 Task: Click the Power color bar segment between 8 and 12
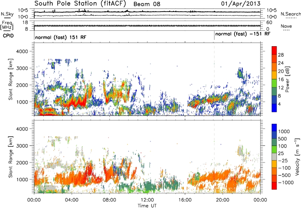(274, 91)
